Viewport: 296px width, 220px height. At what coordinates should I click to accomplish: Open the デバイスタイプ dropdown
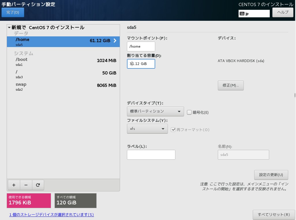pos(155,111)
